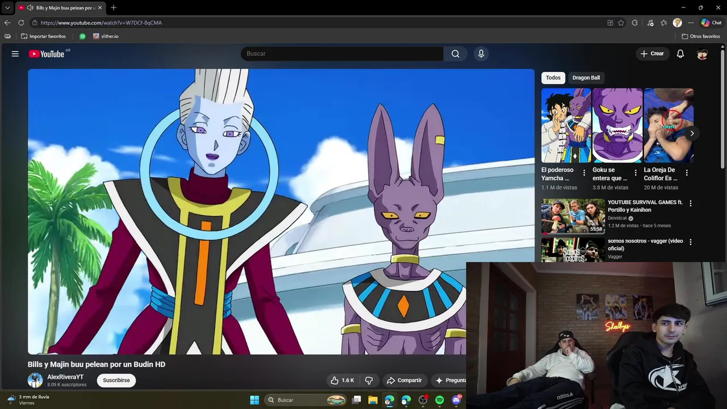This screenshot has width=727, height=409.
Task: Open La Oreja De Coliflor short thumbnail
Action: coord(668,126)
